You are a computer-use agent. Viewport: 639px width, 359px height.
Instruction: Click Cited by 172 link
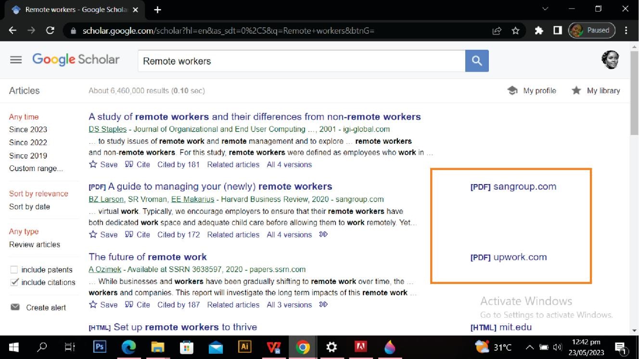point(179,235)
